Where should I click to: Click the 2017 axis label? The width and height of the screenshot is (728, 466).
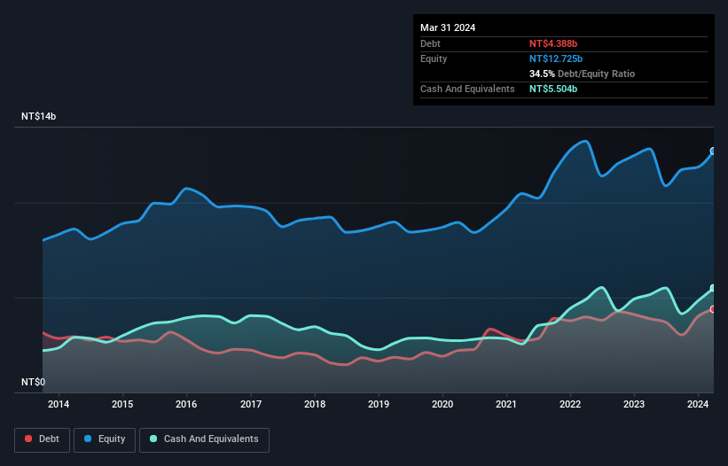point(251,404)
